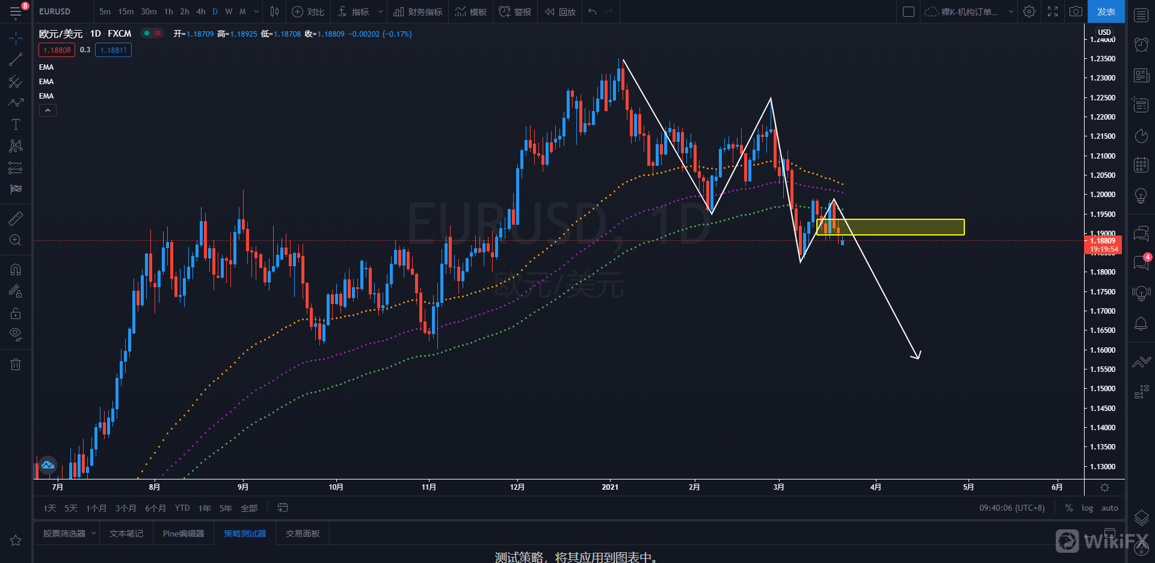Click the blue 发表 publish button
The height and width of the screenshot is (563, 1155).
click(1106, 11)
